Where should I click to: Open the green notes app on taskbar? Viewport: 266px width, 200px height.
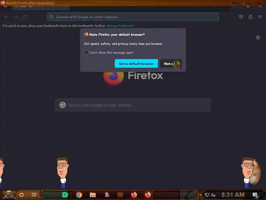(x=65, y=195)
